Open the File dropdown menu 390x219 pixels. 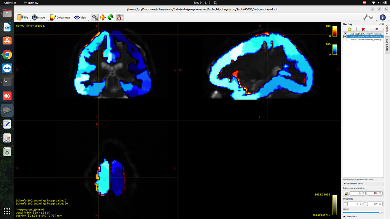[x=23, y=17]
